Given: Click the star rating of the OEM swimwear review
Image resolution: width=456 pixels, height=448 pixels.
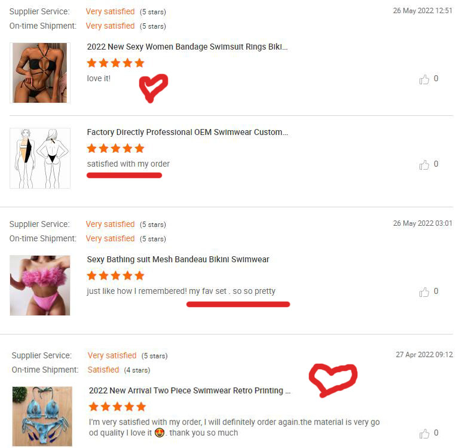Looking at the screenshot, I should click(115, 148).
